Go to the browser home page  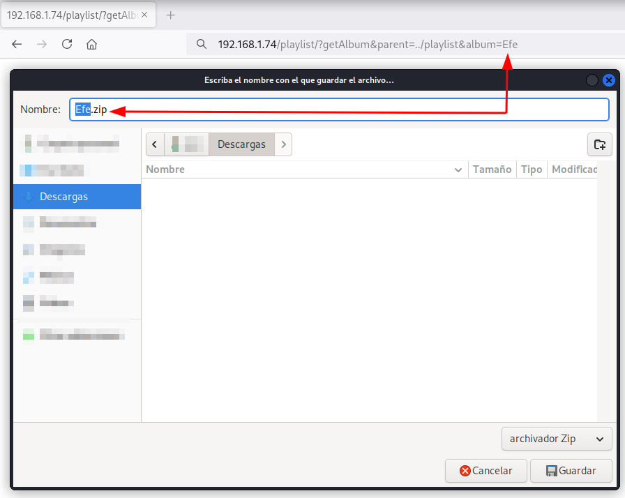91,44
